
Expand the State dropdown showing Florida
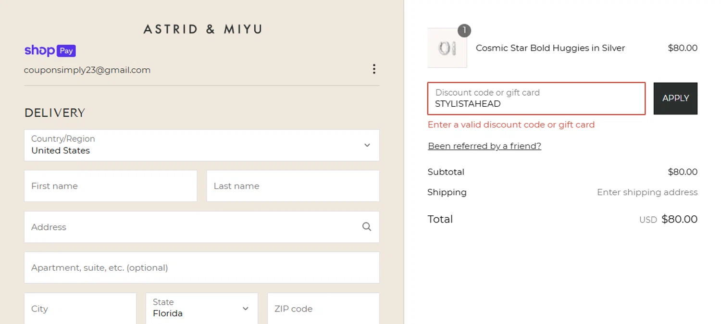[x=202, y=308]
